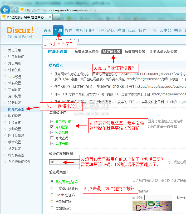Open the 运营 top menu
The width and height of the screenshot is (186, 214).
(132, 30)
